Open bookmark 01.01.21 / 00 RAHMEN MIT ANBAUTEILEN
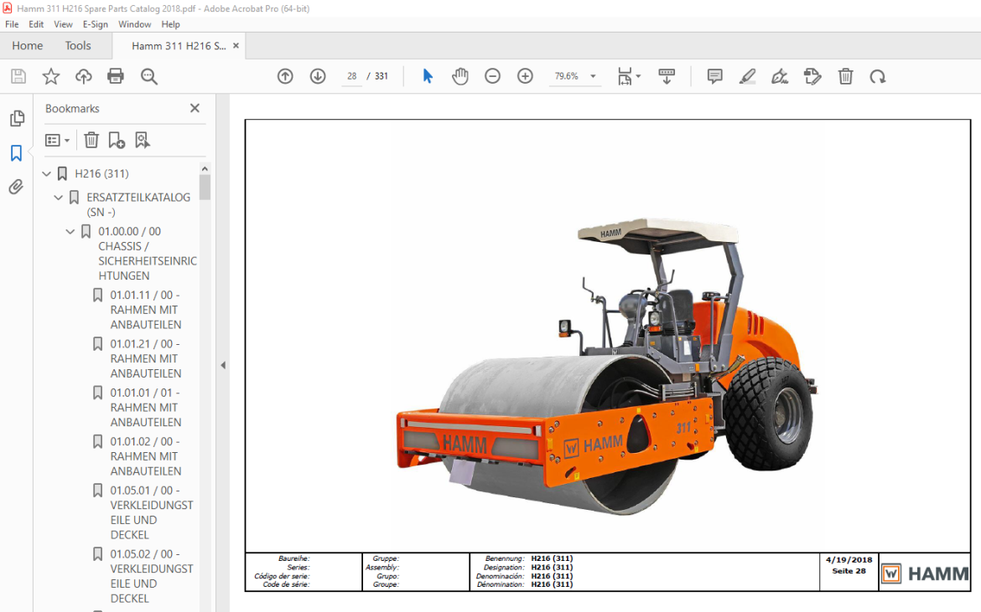The image size is (981, 612). 145,358
